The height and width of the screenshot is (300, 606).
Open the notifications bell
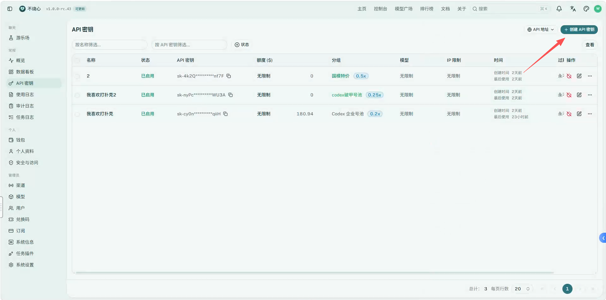click(559, 9)
